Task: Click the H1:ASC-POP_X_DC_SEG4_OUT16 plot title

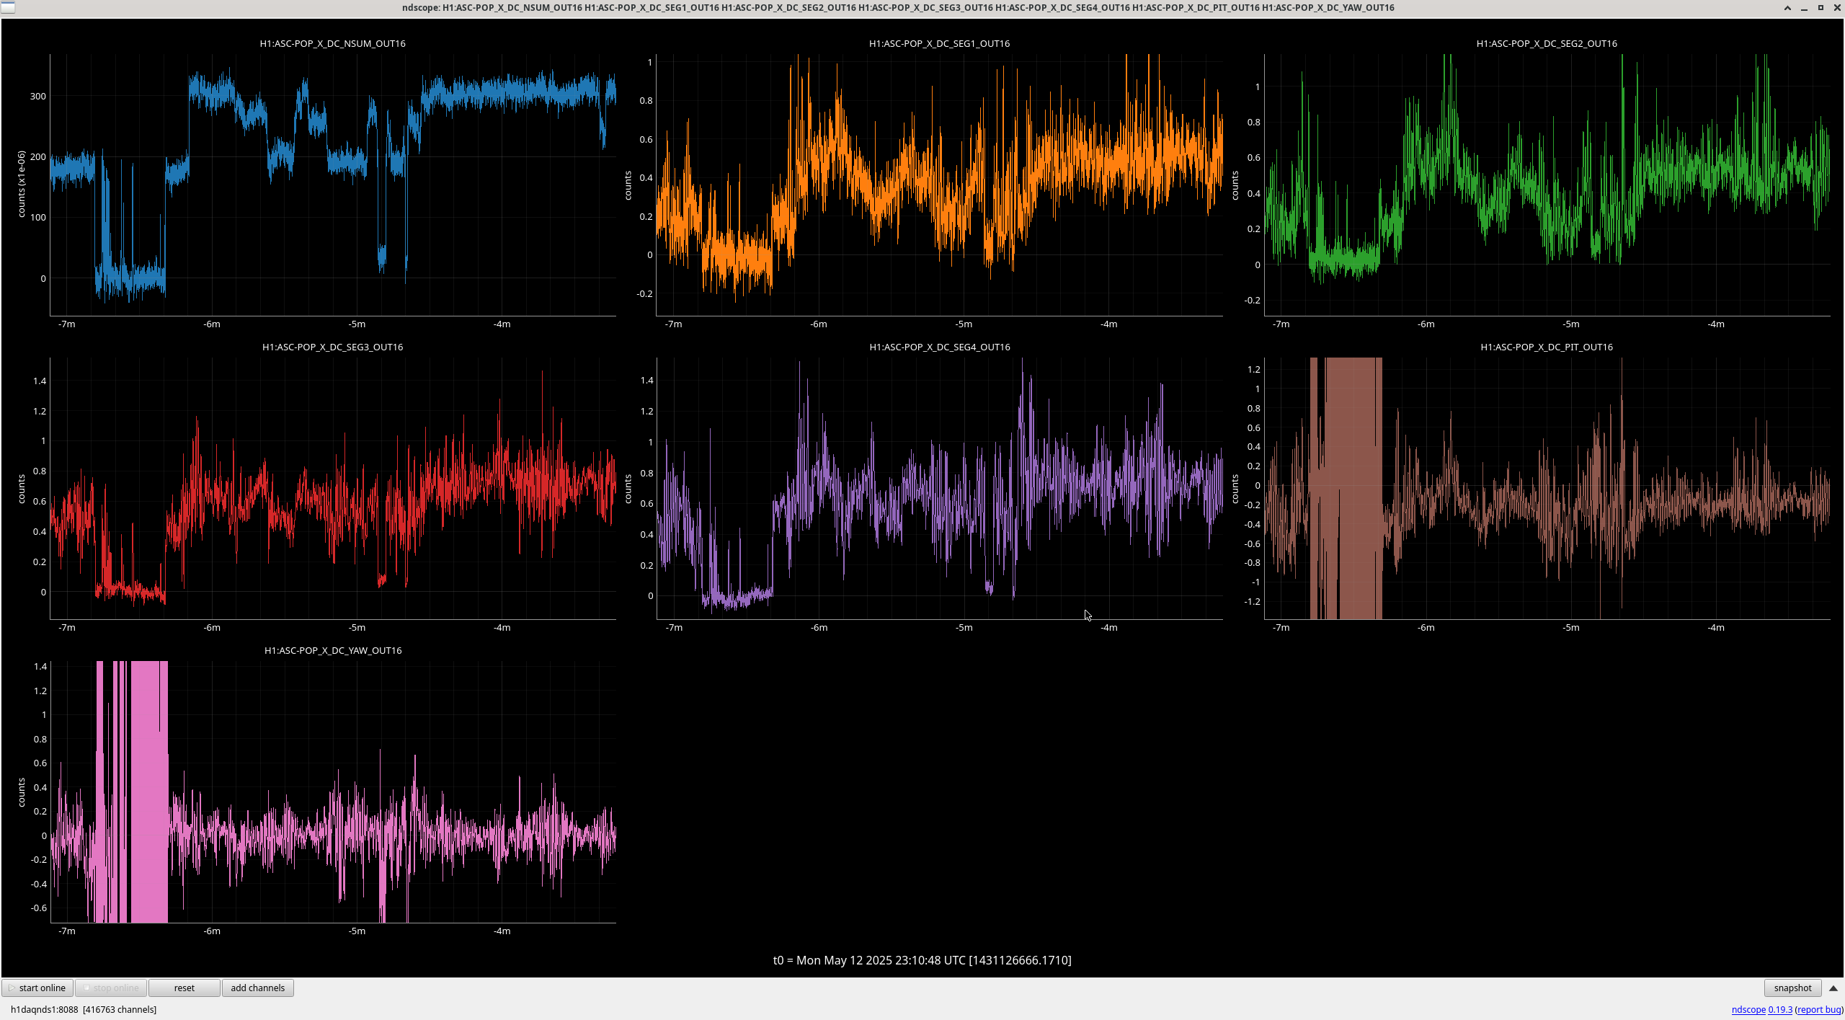Action: point(939,347)
